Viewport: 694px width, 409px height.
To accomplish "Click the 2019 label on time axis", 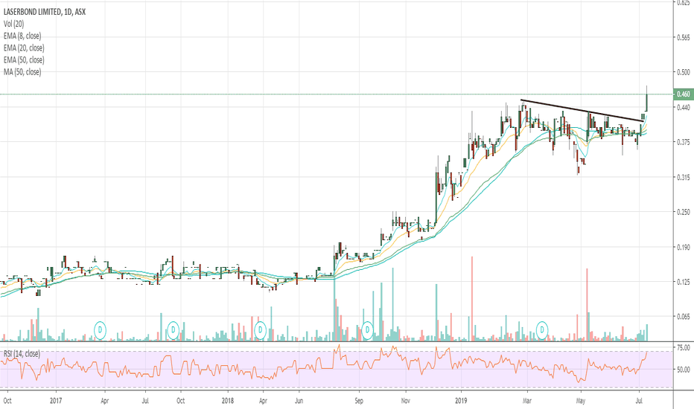I will (461, 401).
